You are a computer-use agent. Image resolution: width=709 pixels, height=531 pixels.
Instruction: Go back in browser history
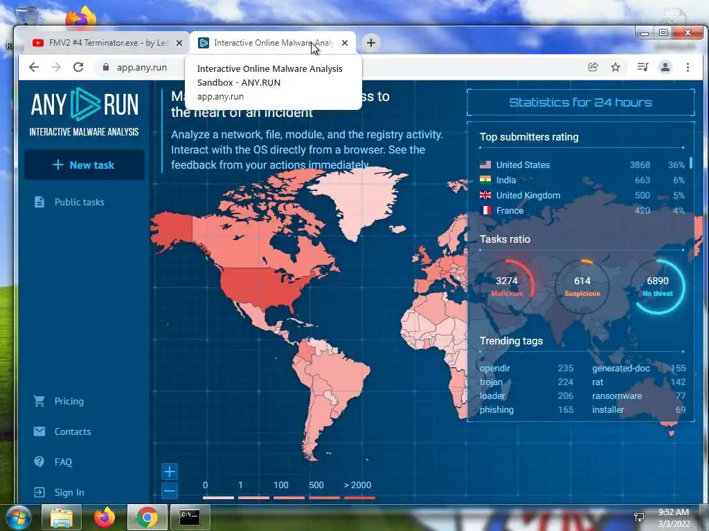tap(34, 67)
